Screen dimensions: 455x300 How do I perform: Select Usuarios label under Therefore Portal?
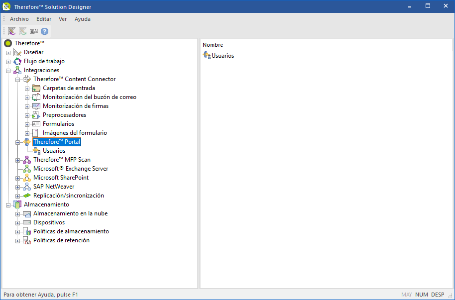(x=54, y=151)
